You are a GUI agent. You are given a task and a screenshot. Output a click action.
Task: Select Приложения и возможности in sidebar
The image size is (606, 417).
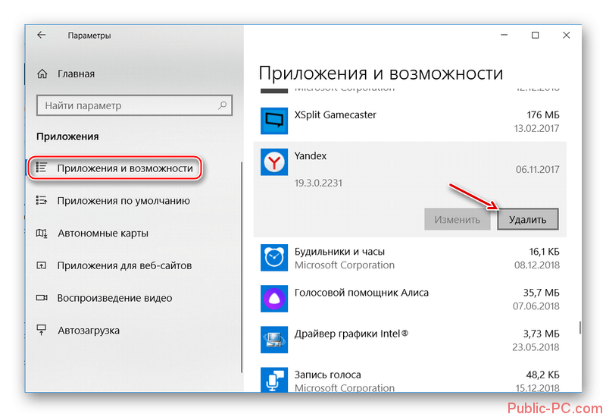125,168
